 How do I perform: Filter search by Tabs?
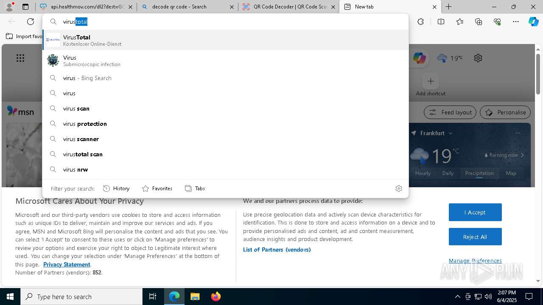[x=195, y=189]
